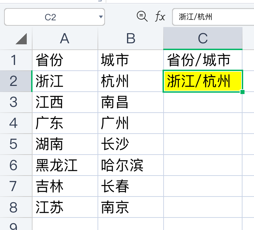Select empty cell C3 beside 南昌

tap(203, 102)
